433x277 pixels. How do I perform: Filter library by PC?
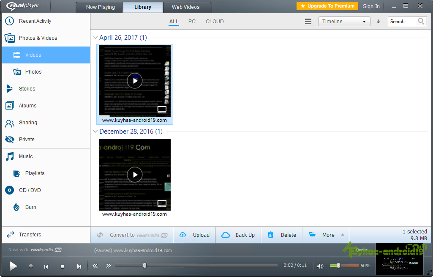pos(192,22)
